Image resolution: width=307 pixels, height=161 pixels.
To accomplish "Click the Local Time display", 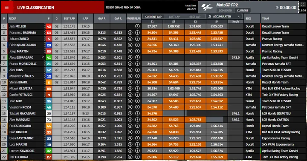I will pos(191,7).
